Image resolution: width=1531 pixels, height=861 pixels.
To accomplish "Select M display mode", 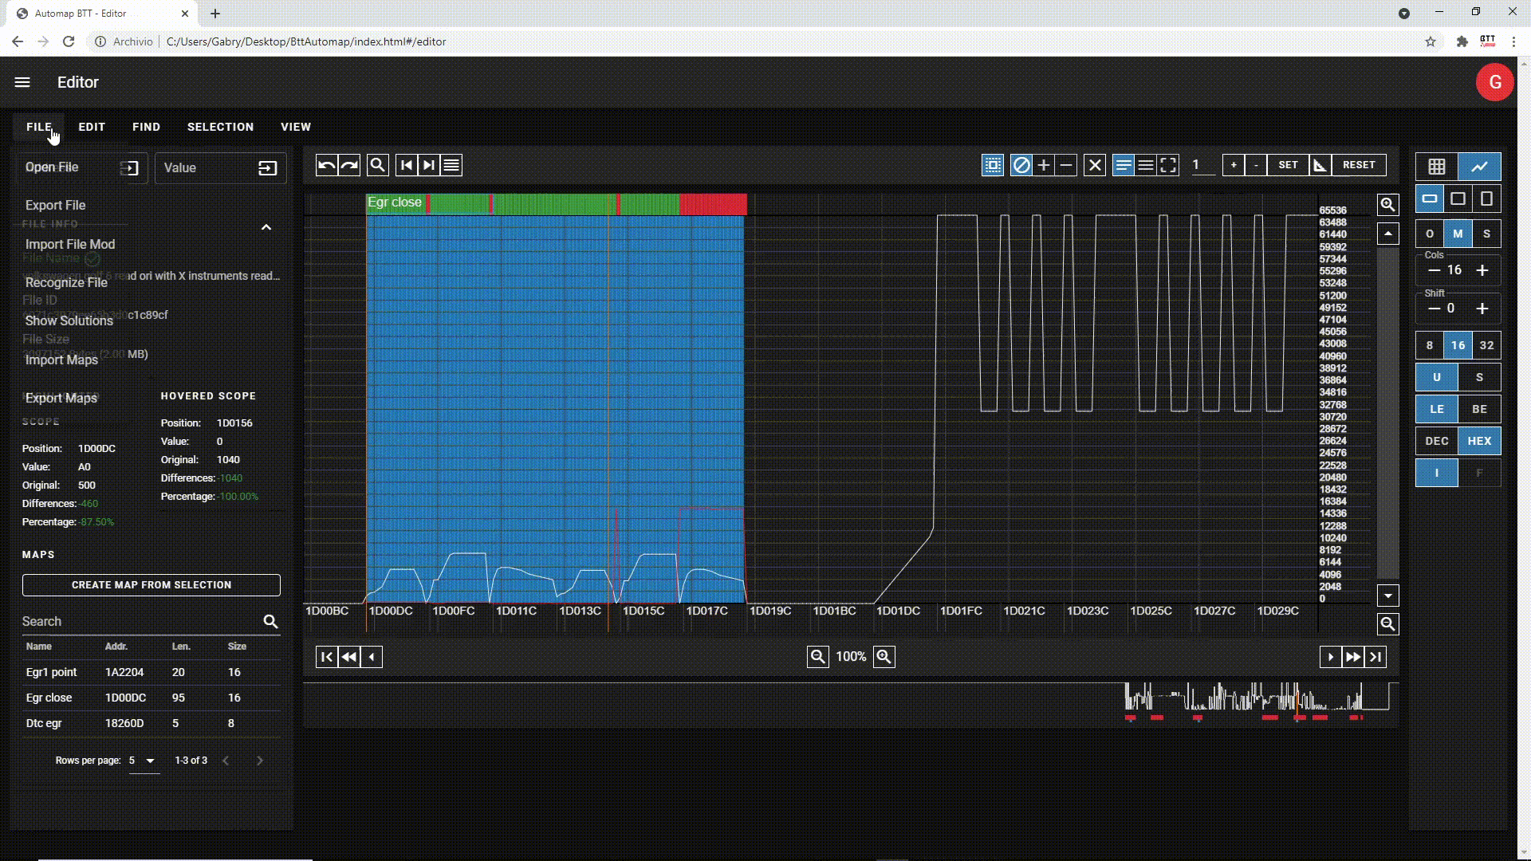I will tap(1458, 234).
